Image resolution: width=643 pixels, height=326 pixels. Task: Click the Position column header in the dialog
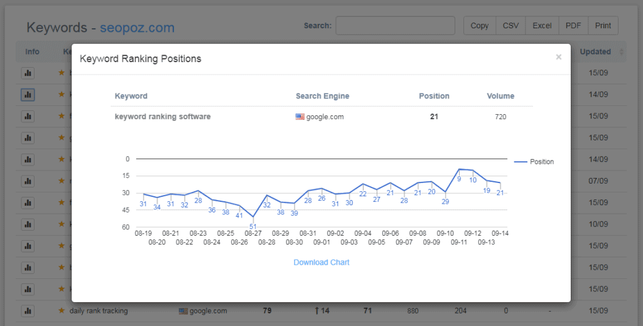point(434,97)
